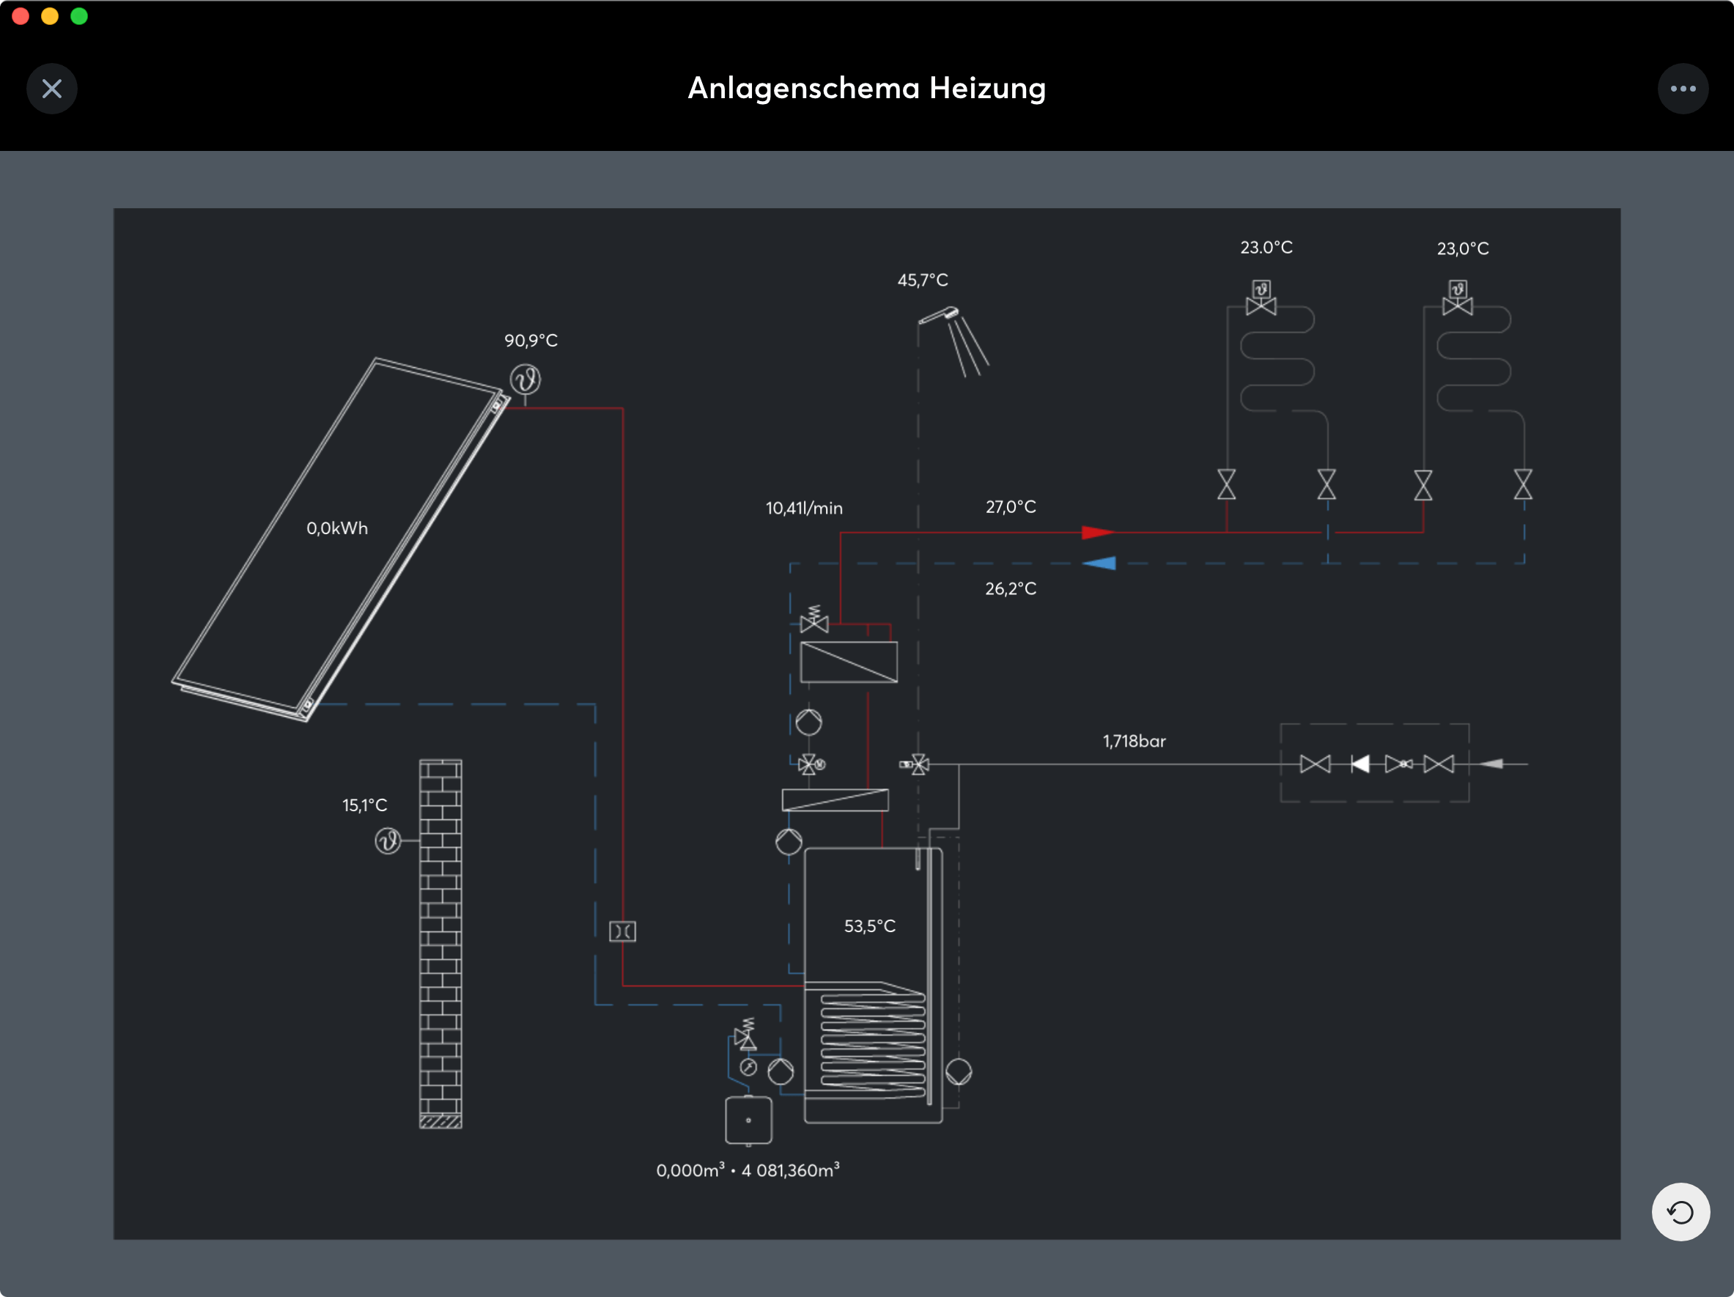
Task: Click the 10,41l/min flow rate label
Action: [803, 508]
